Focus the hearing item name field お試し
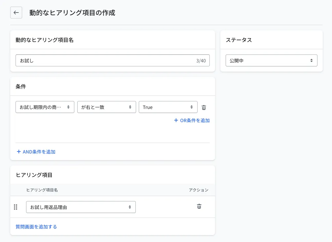The height and width of the screenshot is (242, 332). click(x=113, y=60)
